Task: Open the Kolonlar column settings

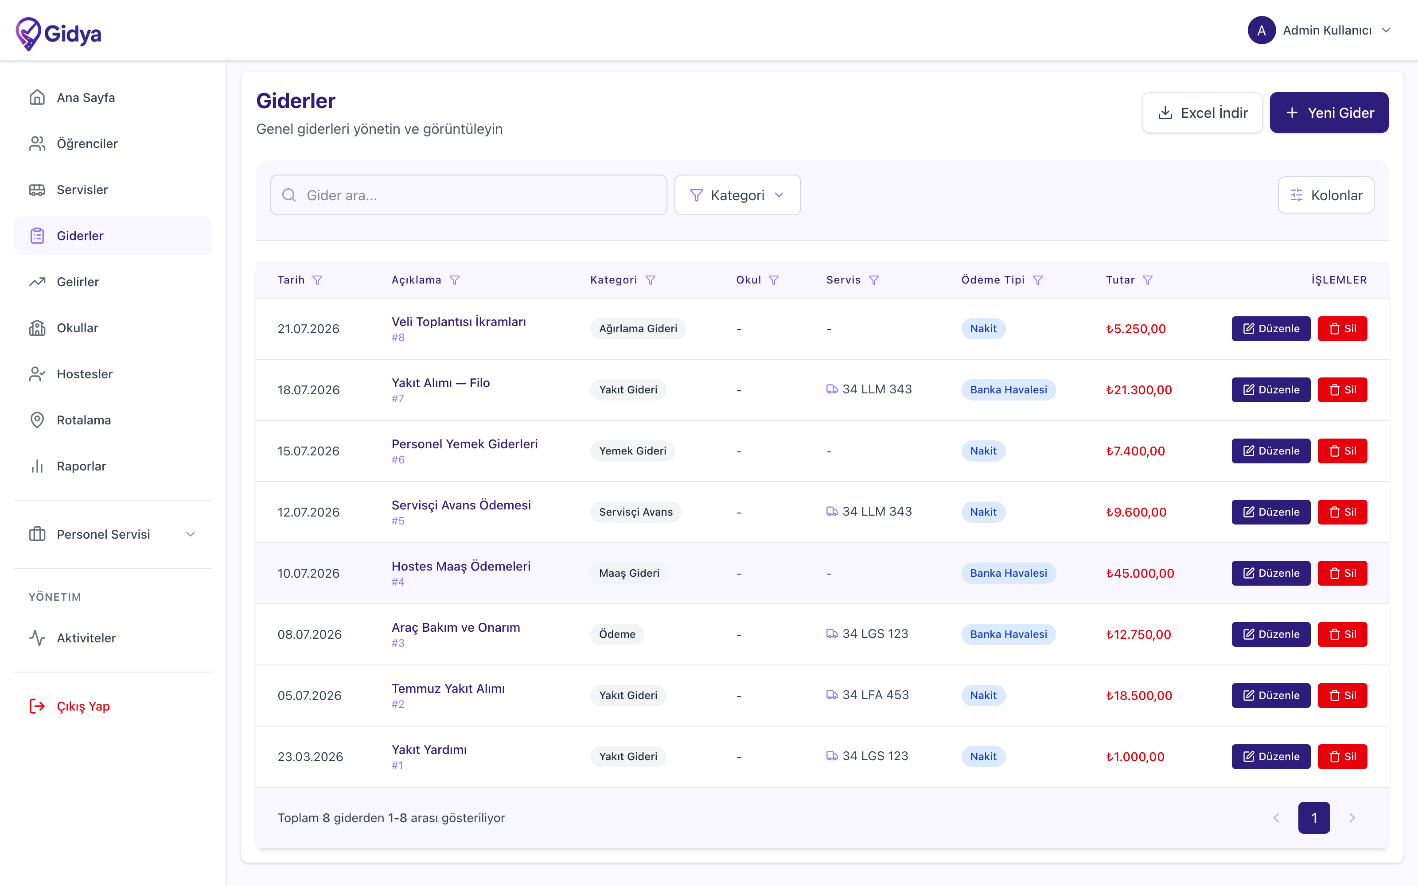Action: pos(1325,195)
